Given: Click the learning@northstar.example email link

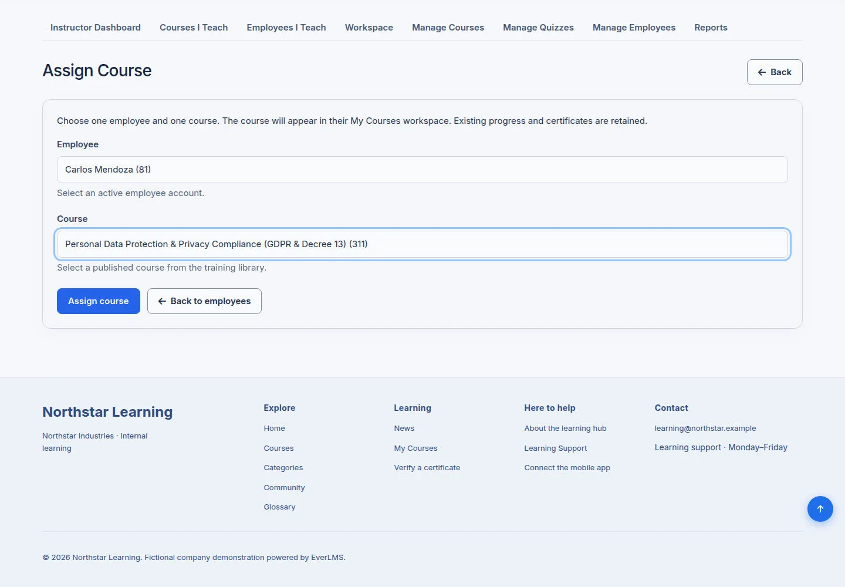Looking at the screenshot, I should pyautogui.click(x=705, y=429).
